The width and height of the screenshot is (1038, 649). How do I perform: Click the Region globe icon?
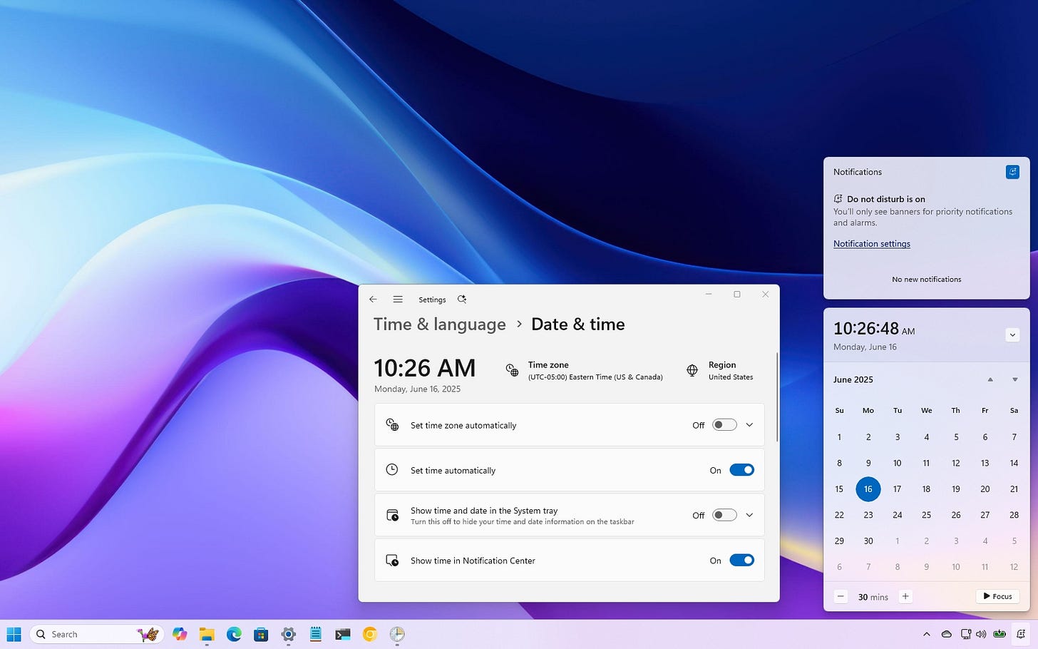click(x=692, y=370)
